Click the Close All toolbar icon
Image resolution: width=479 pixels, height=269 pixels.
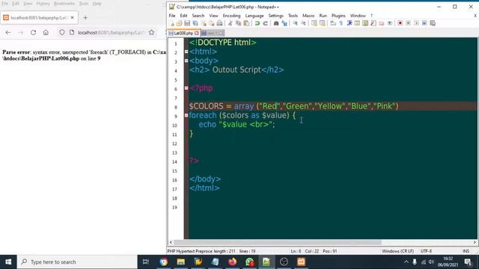[211, 23]
